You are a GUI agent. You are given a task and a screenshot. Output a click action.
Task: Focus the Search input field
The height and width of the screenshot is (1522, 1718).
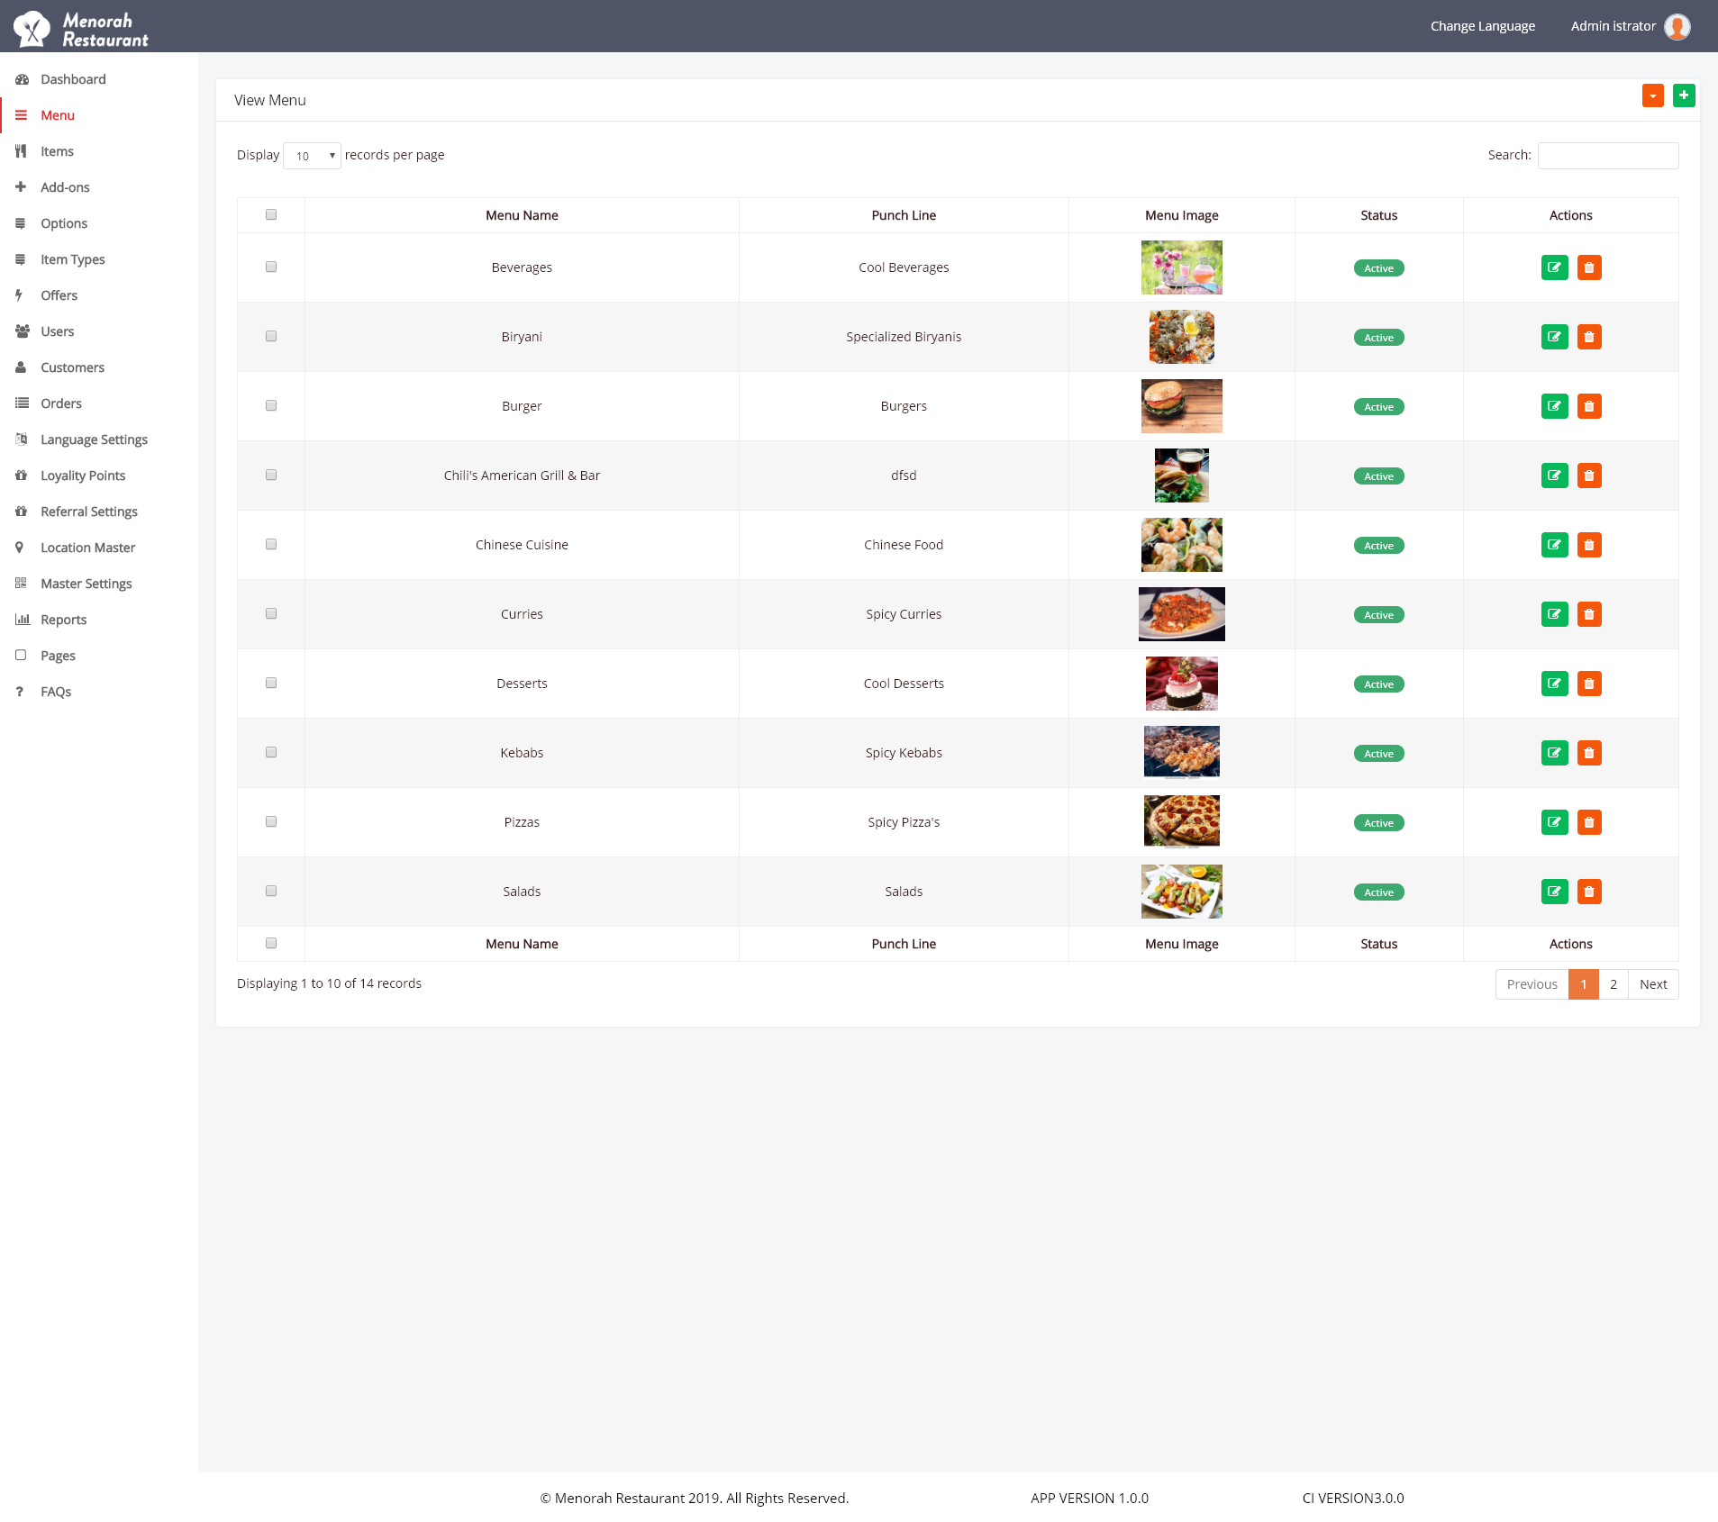[x=1608, y=156]
